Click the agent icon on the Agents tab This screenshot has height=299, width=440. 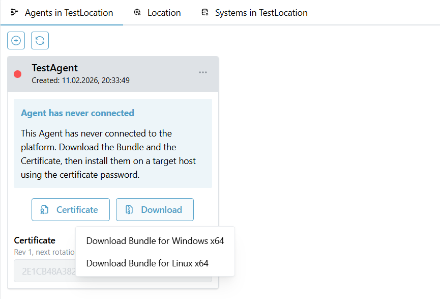pos(14,13)
